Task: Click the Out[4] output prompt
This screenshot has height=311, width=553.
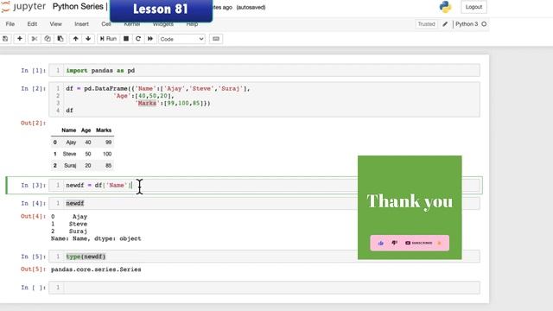Action: (x=33, y=217)
